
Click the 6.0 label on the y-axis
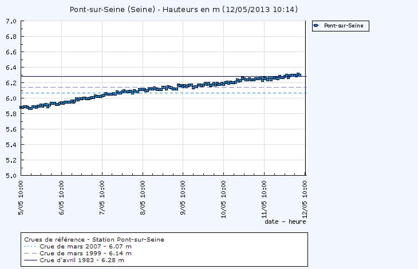[x=10, y=98]
